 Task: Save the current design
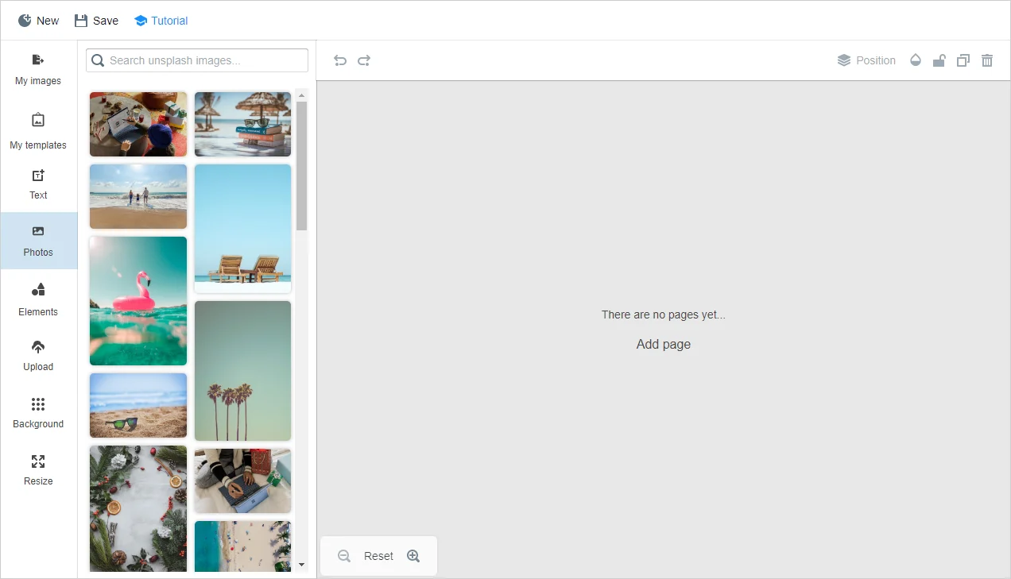pos(96,21)
